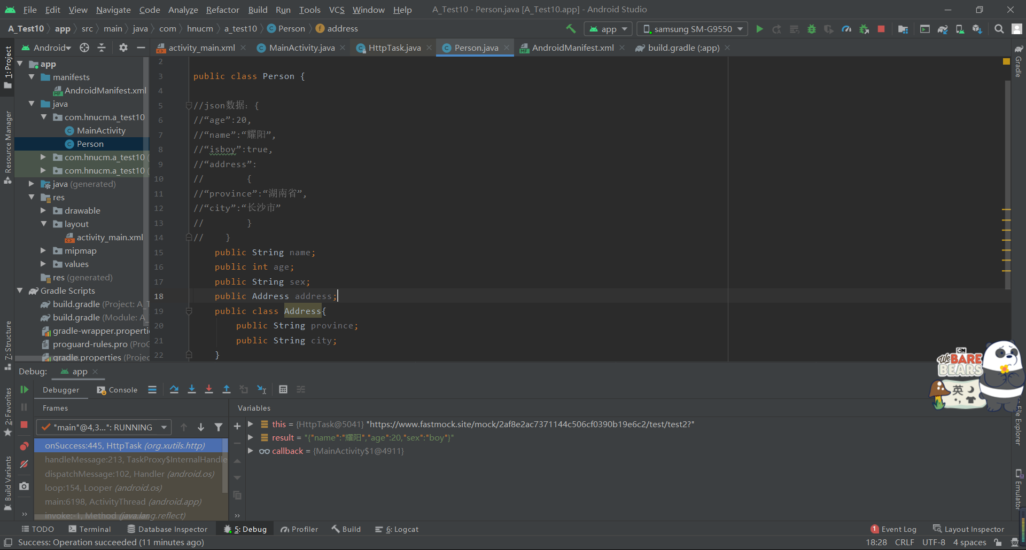Click Step Into blue arrow icon
Image resolution: width=1026 pixels, height=550 pixels.
coord(192,389)
